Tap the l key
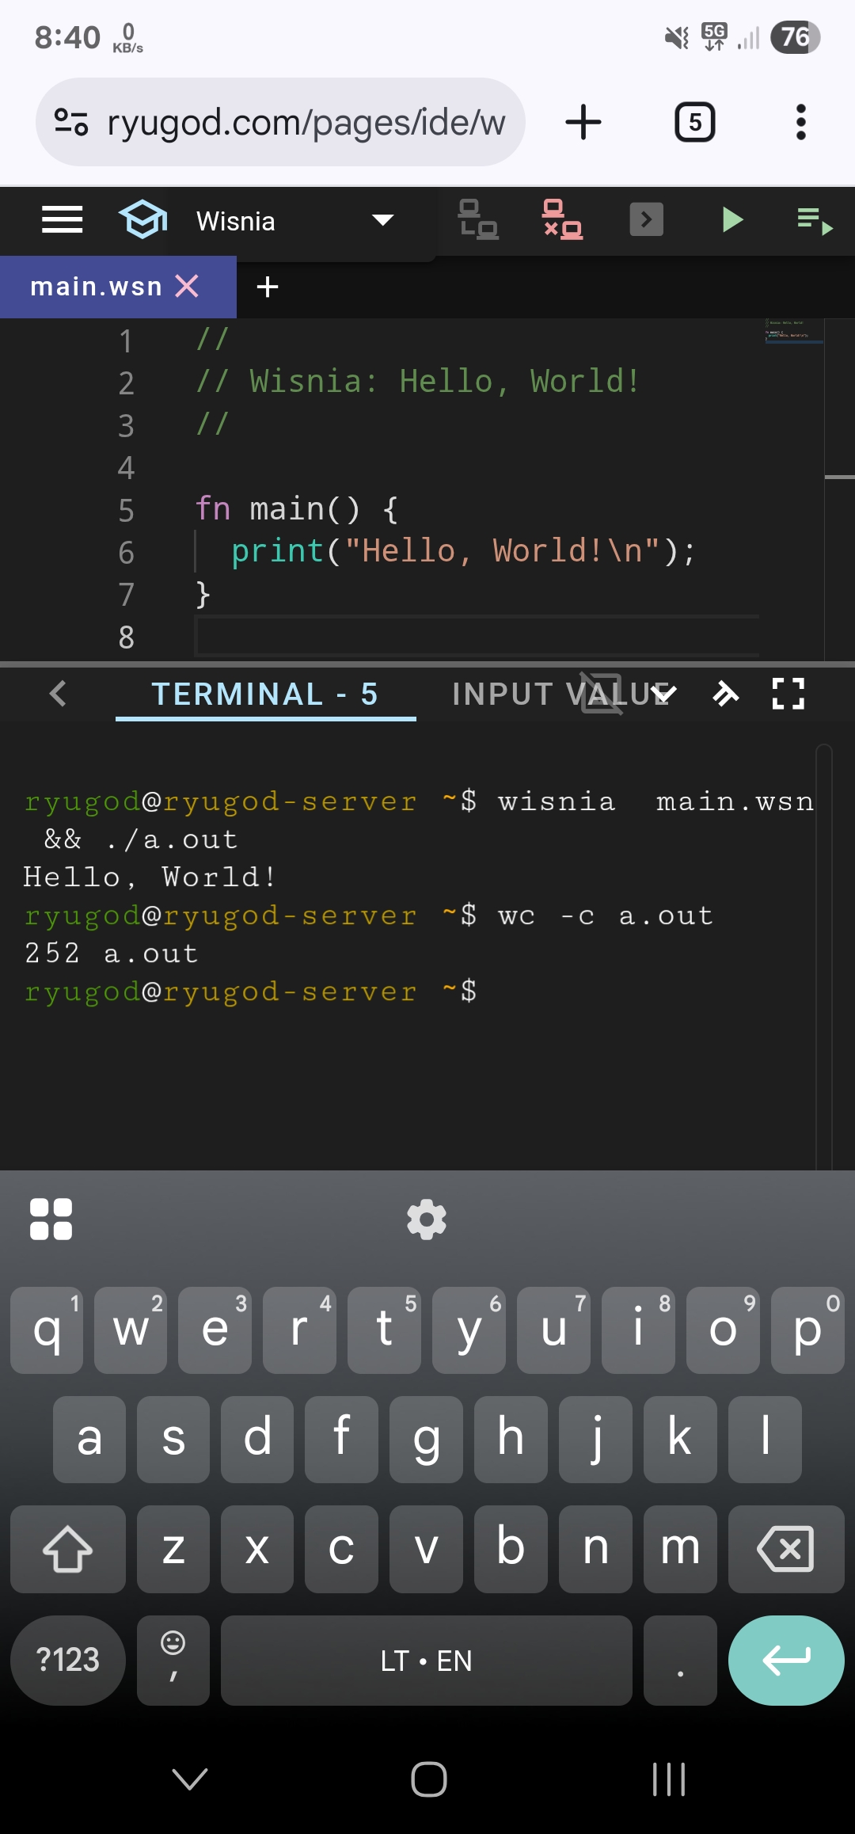 (765, 1439)
